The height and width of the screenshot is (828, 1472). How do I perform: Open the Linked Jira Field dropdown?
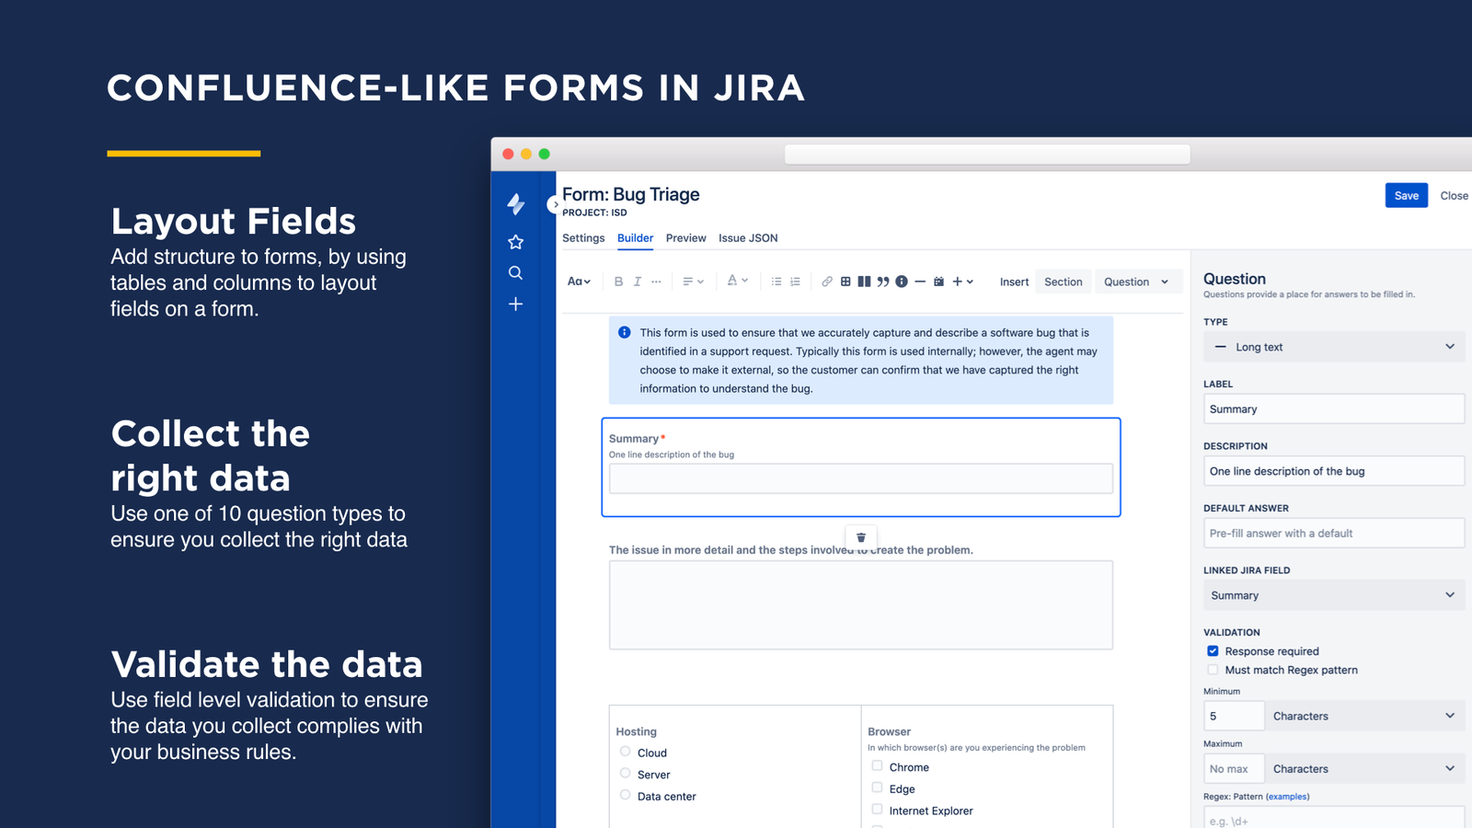(1334, 595)
